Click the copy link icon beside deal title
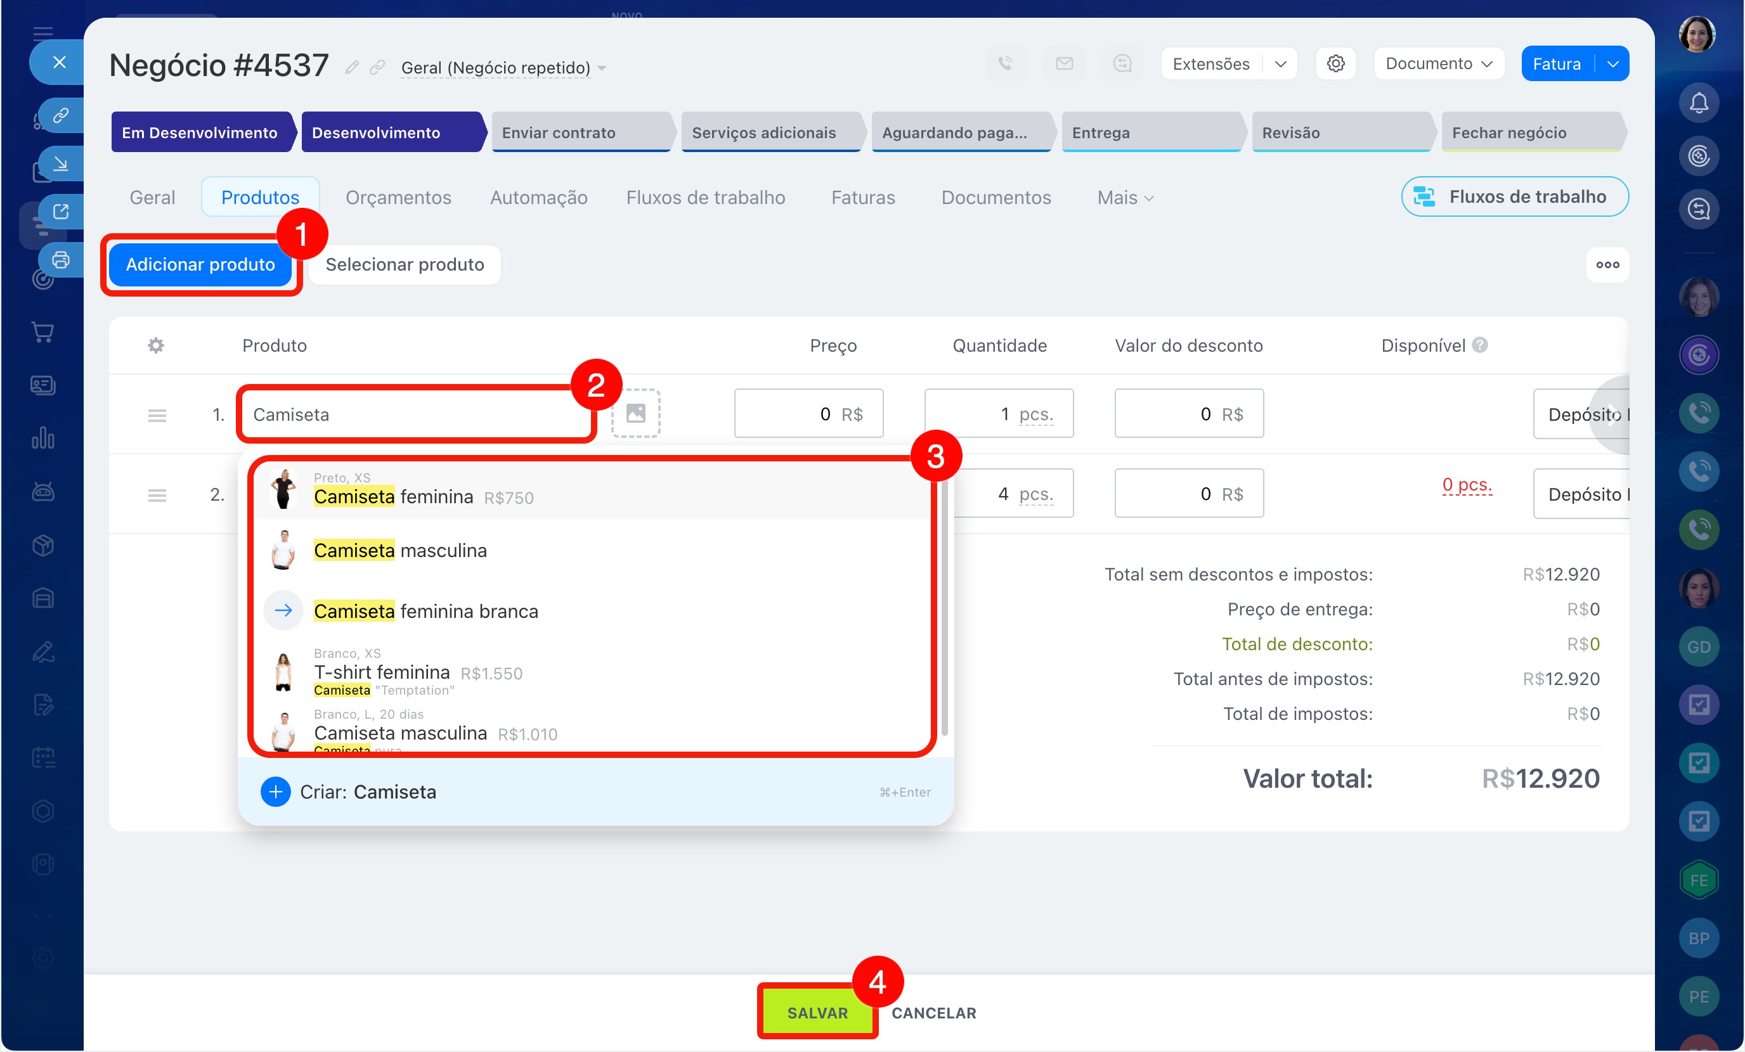 tap(377, 67)
